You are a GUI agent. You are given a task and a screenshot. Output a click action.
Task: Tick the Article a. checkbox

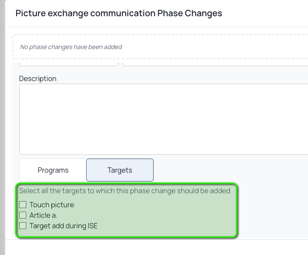click(x=23, y=215)
